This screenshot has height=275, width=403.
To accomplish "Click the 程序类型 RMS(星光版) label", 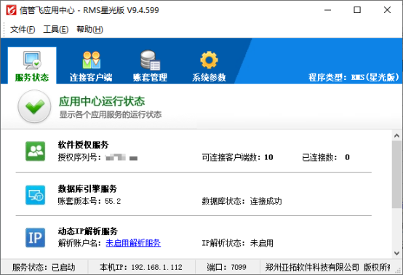I will [354, 77].
